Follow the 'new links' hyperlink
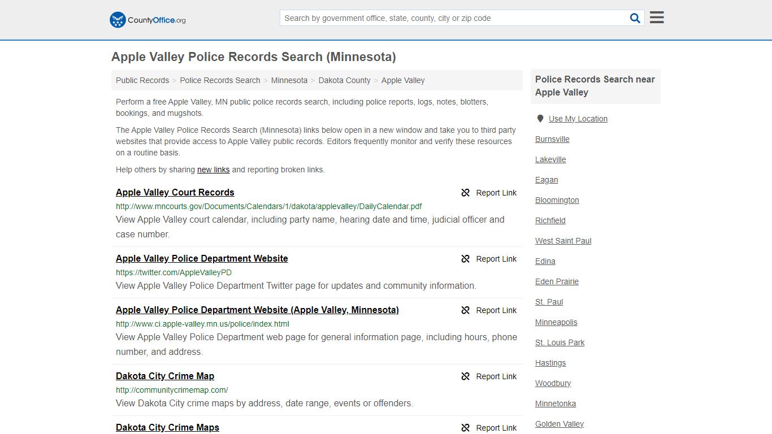This screenshot has height=434, width=772. pos(213,170)
